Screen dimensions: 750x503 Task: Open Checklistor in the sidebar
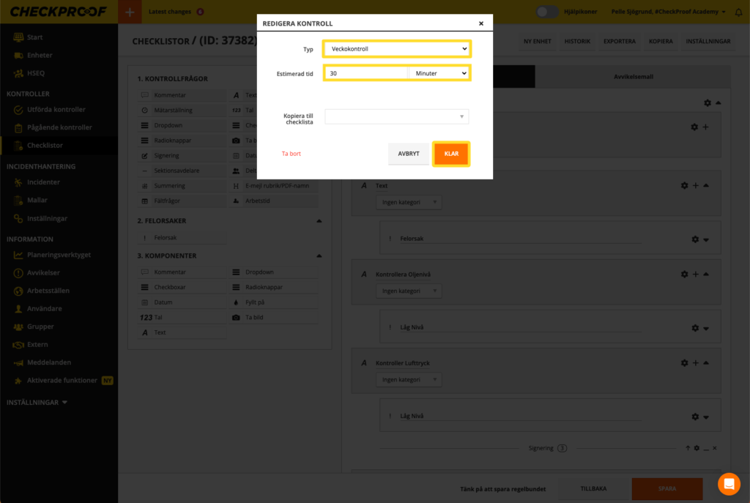click(x=45, y=145)
